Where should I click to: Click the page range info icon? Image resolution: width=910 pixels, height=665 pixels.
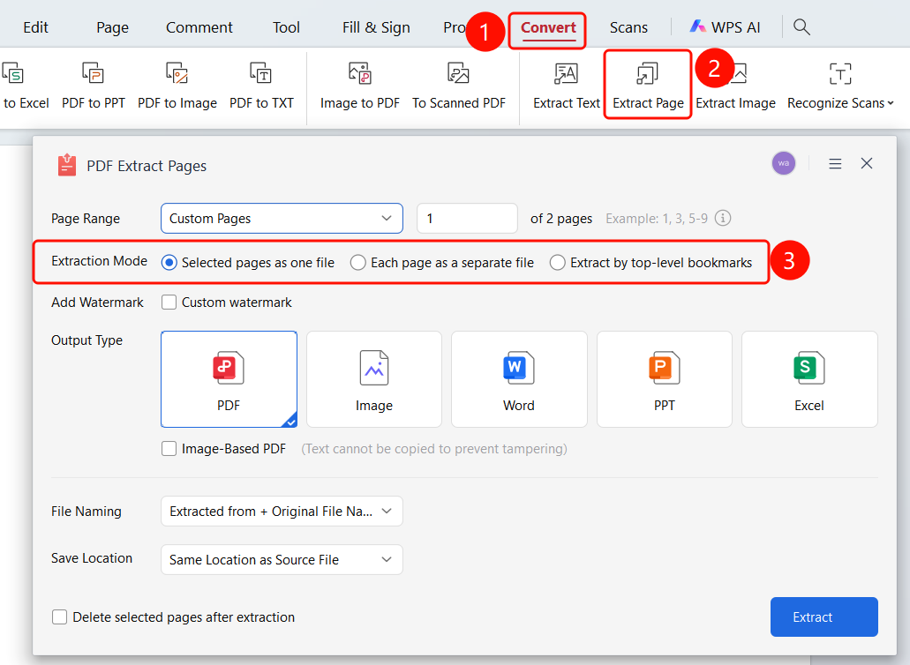coord(723,218)
